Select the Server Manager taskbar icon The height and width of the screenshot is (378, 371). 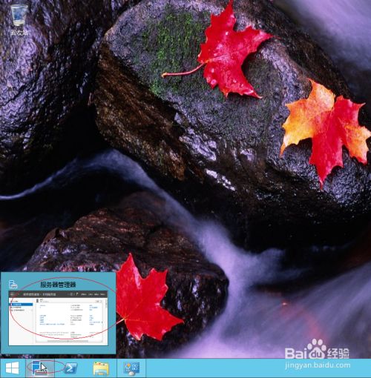click(40, 368)
